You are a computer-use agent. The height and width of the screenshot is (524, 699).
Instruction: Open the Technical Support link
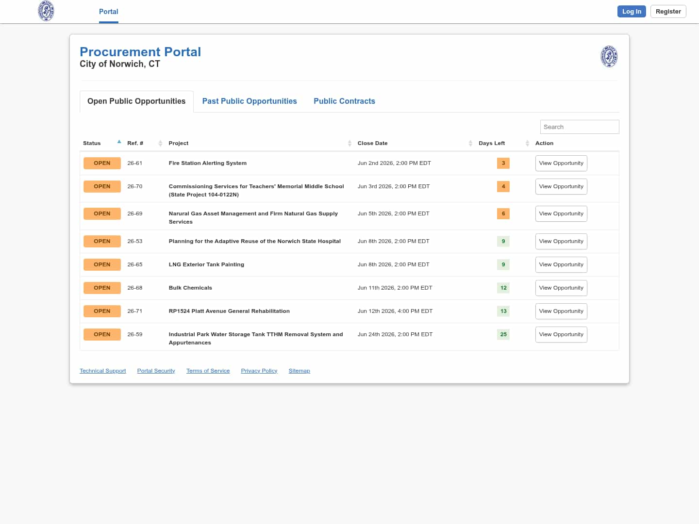click(102, 371)
